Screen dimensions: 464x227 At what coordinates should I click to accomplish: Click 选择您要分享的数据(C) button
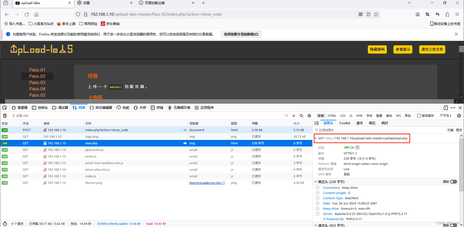click(241, 34)
